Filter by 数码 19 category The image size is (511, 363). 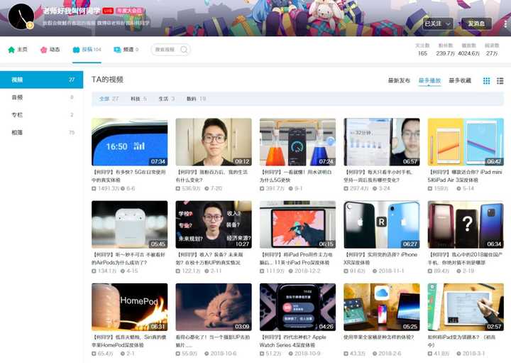(196, 99)
